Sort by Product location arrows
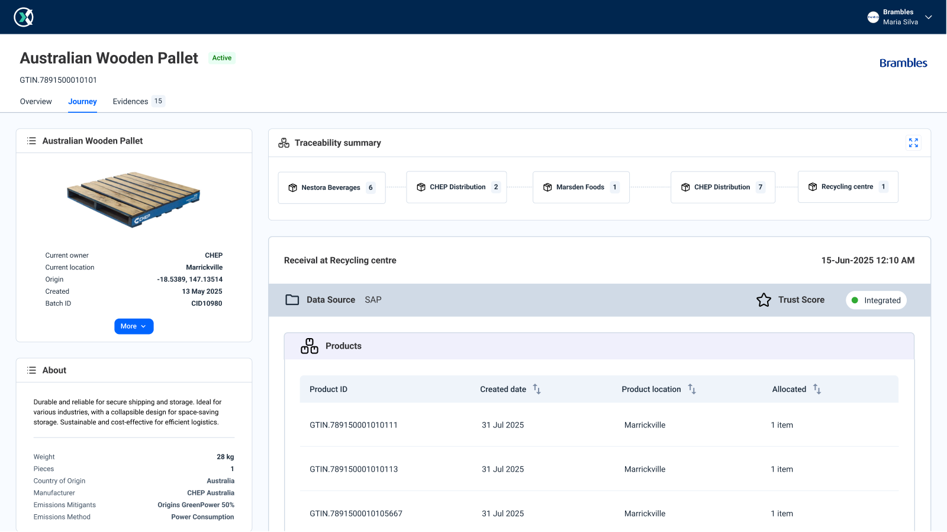947x532 pixels. tap(692, 389)
